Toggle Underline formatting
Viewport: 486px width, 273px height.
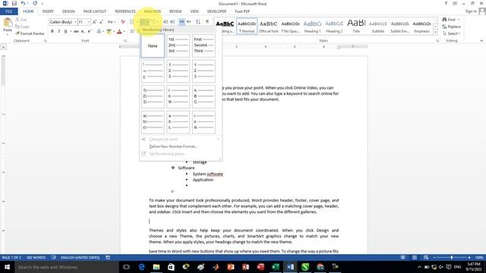66,31
